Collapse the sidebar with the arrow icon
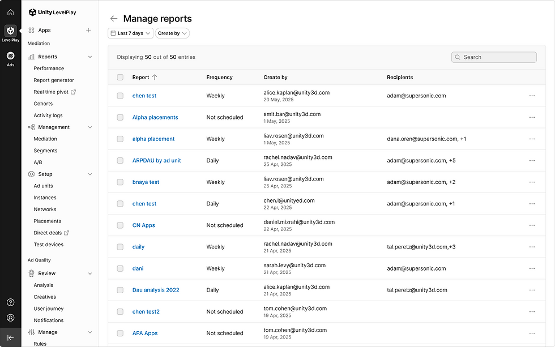Screen dimensions: 555x347 coord(11,338)
